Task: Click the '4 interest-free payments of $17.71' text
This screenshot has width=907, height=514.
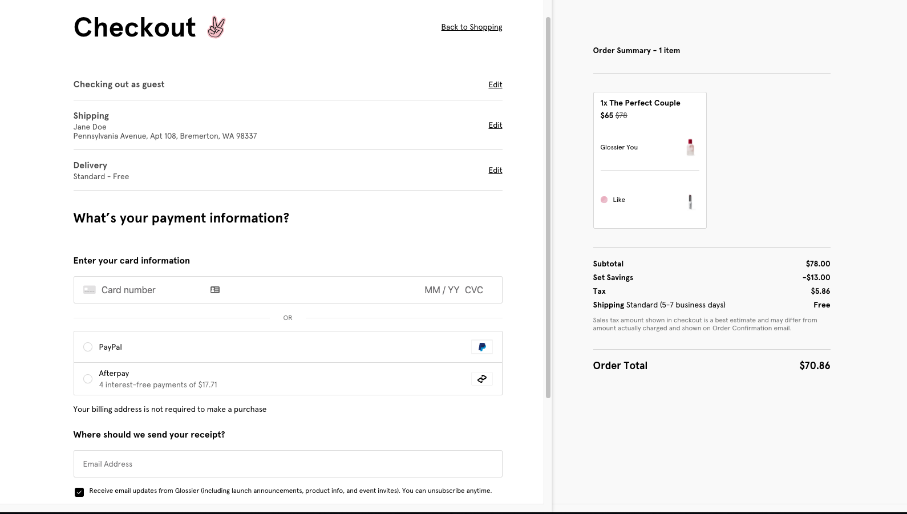Action: [158, 385]
